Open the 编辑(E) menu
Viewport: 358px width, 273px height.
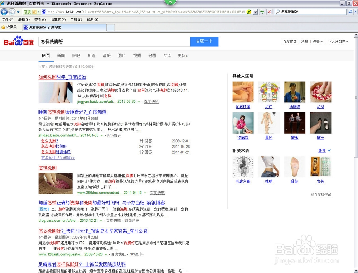point(24,20)
